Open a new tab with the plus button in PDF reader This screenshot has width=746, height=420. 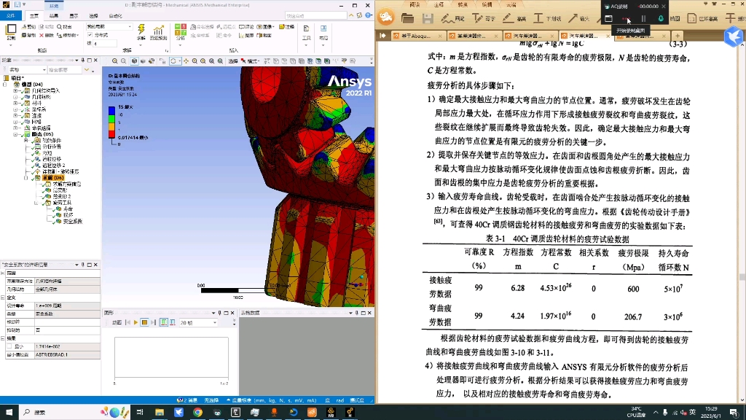click(678, 36)
